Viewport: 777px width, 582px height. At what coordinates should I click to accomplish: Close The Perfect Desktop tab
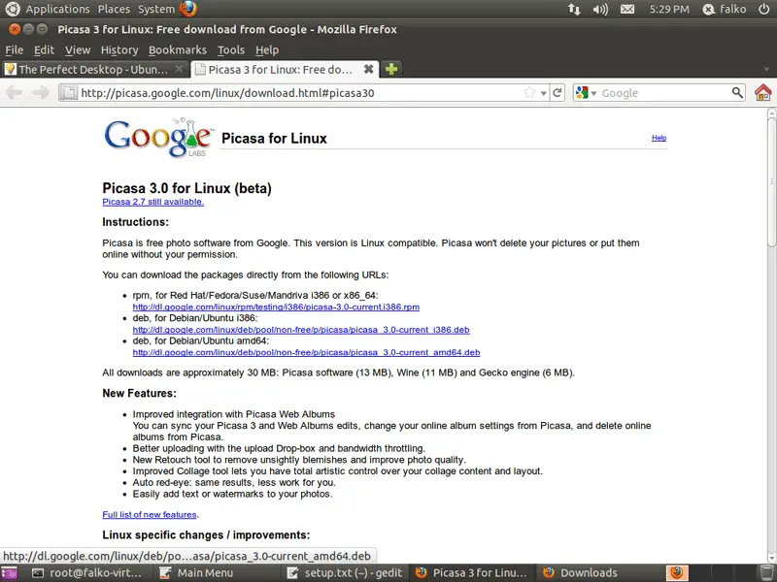tap(180, 69)
